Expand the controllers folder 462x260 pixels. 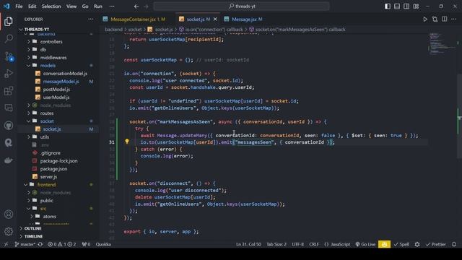tap(51, 42)
